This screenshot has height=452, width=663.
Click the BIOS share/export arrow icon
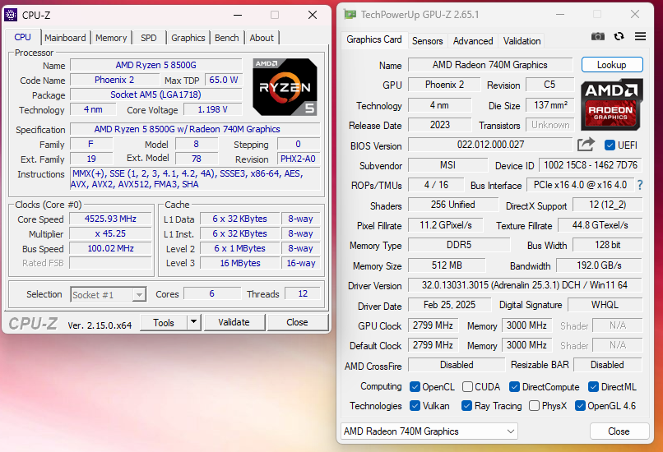click(586, 145)
